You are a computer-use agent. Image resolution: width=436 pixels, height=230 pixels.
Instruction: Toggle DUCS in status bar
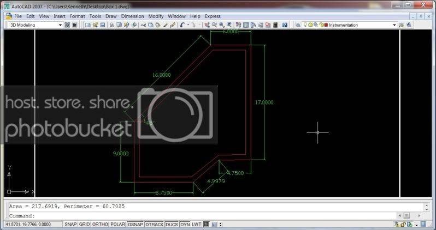click(x=172, y=225)
